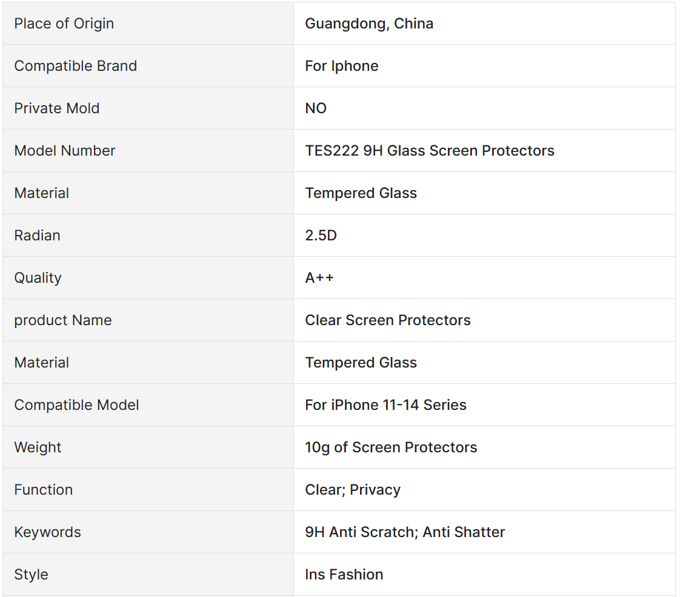This screenshot has height=597, width=680.
Task: Click the "Model Number" label cell
Action: pos(65,151)
